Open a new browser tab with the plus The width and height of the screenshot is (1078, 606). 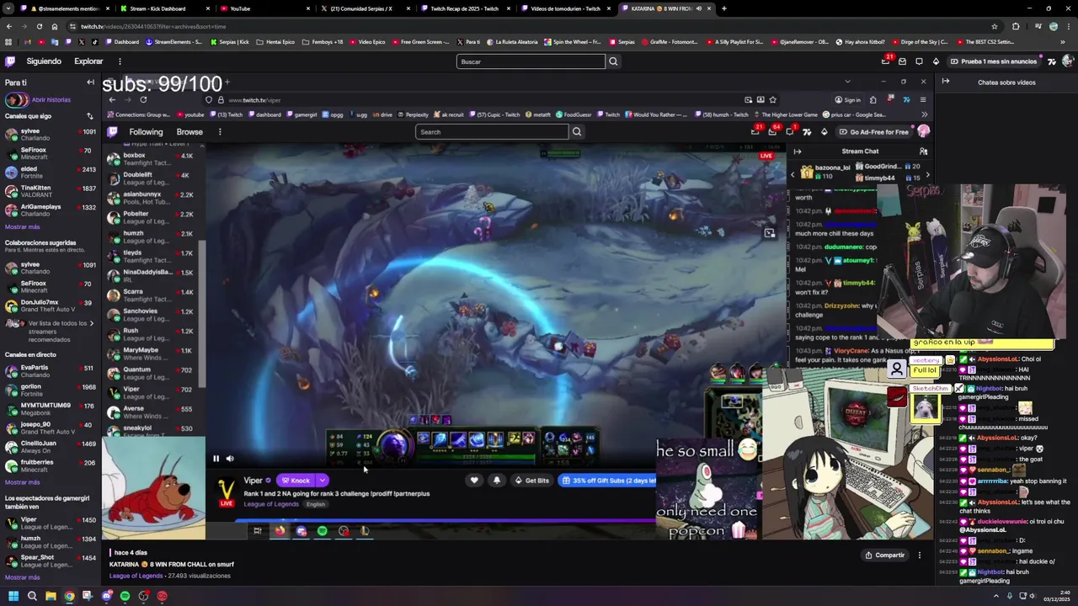(x=724, y=8)
